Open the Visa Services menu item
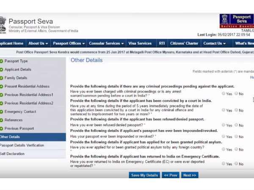The width and height of the screenshot is (254, 190). point(140,43)
